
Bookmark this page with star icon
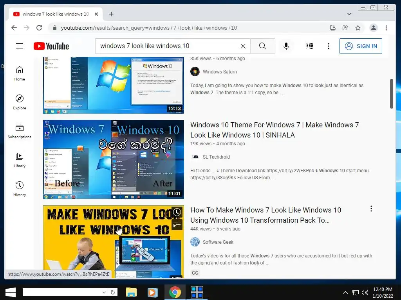(358, 28)
